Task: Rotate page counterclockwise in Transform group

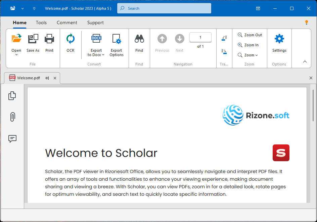Action: pos(224,38)
